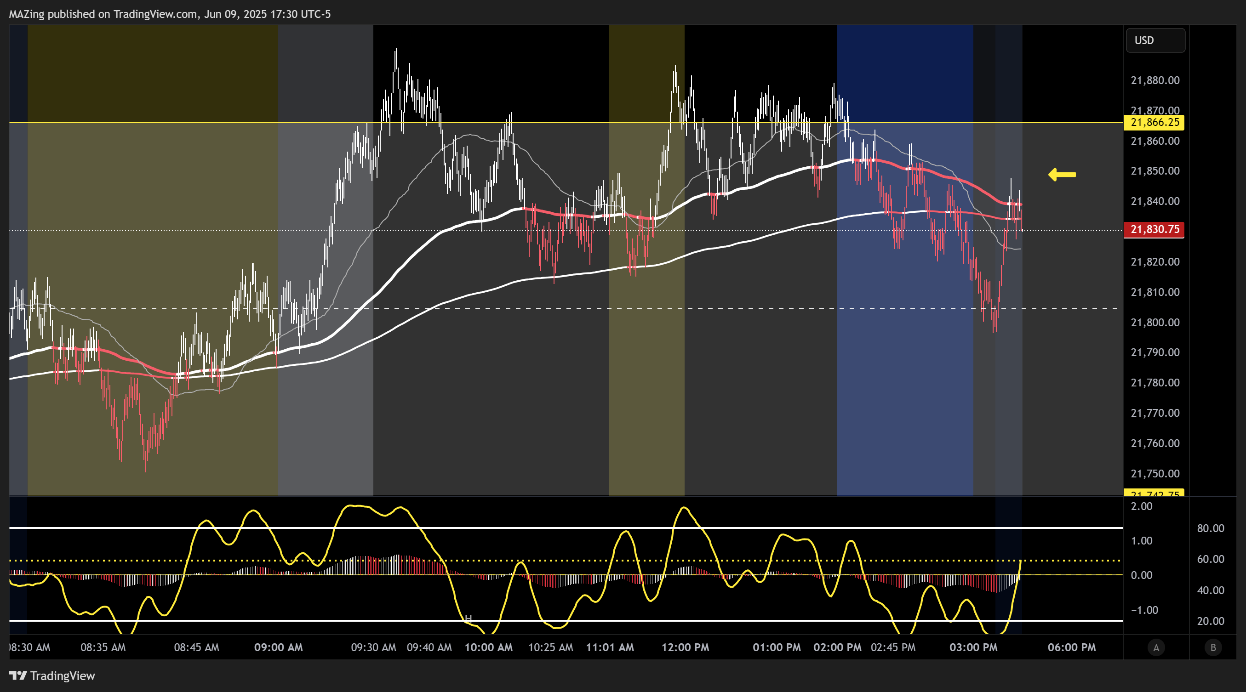Click the 21,820.00 price scale value
This screenshot has height=692, width=1246.
(1155, 262)
